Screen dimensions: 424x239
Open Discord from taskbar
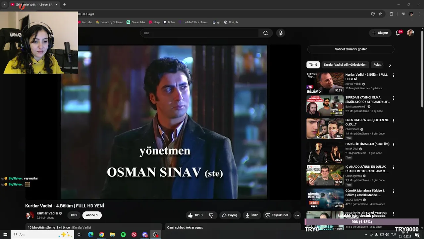pyautogui.click(x=145, y=235)
